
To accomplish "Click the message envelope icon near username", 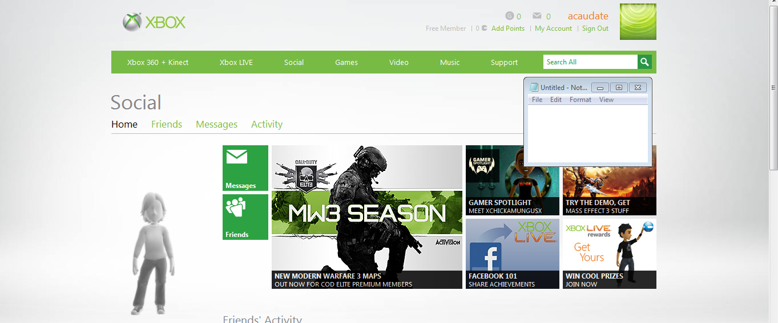I will (537, 16).
